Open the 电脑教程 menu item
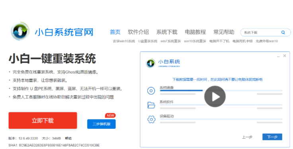This screenshot has width=293, height=149. click(x=195, y=32)
